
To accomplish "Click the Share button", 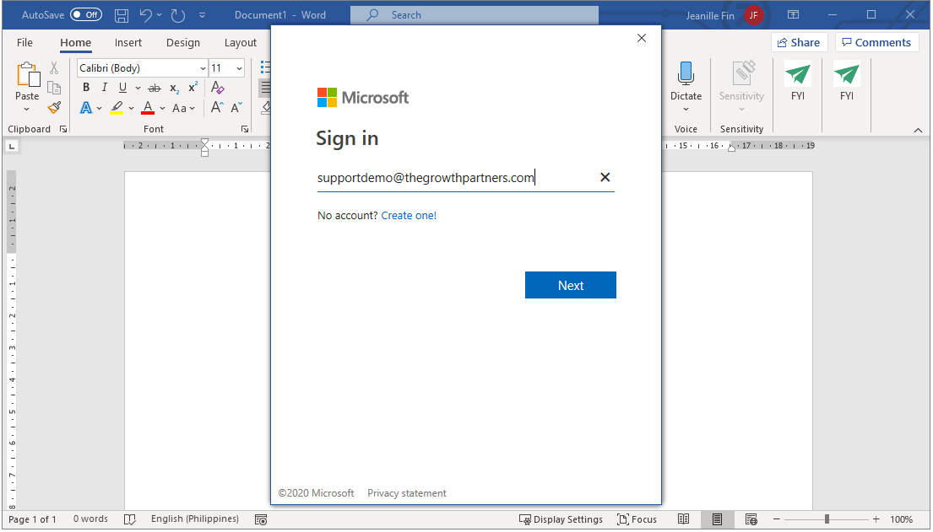I will point(799,42).
